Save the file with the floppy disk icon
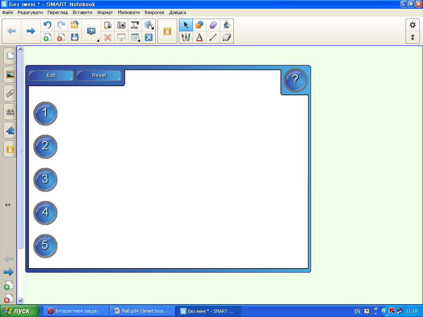This screenshot has width=423, height=317. [74, 37]
